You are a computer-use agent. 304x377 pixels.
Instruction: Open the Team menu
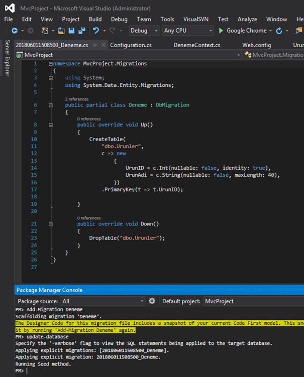(144, 19)
